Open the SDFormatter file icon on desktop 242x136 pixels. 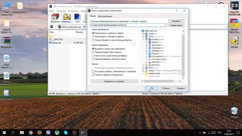pos(6,95)
